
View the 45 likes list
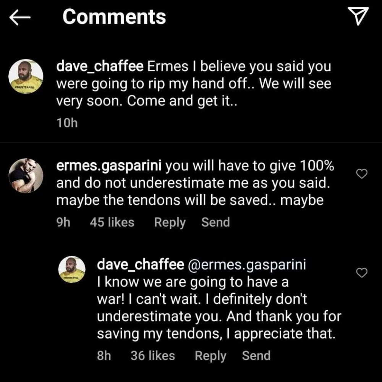[x=112, y=222]
